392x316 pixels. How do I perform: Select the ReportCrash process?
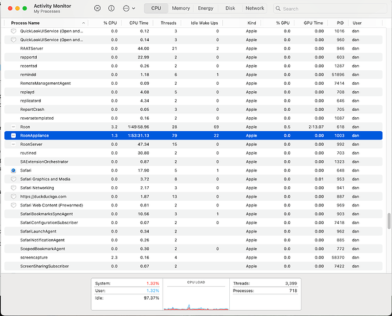point(193,110)
